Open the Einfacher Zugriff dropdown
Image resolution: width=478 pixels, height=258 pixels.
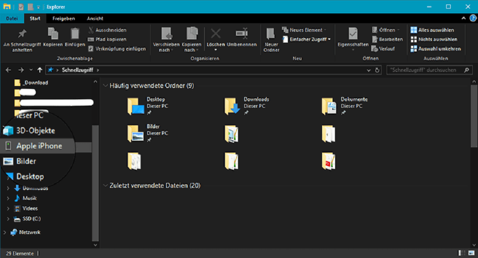(x=306, y=39)
